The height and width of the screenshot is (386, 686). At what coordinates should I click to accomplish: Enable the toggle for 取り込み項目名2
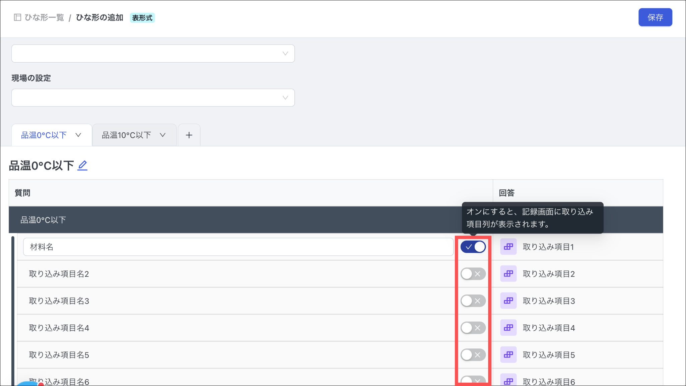(x=473, y=274)
